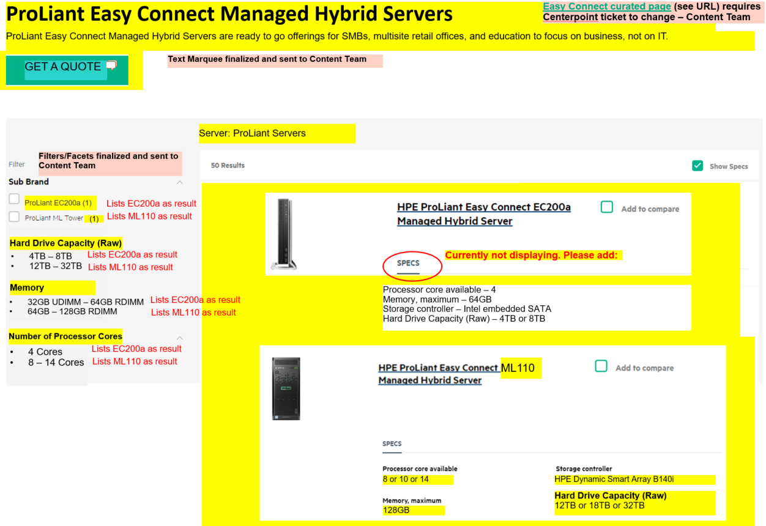
Task: Choose the 4TB – 8TB hard drive option
Action: point(50,256)
